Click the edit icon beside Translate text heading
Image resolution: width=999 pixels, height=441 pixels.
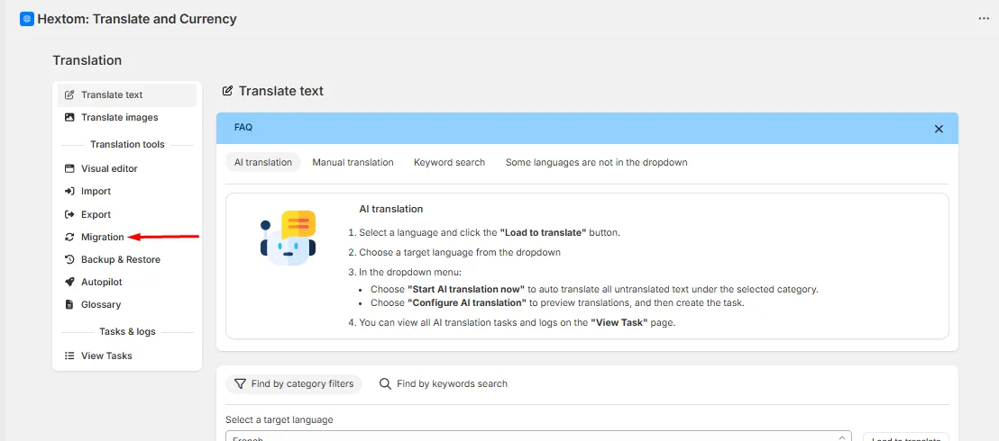click(227, 91)
